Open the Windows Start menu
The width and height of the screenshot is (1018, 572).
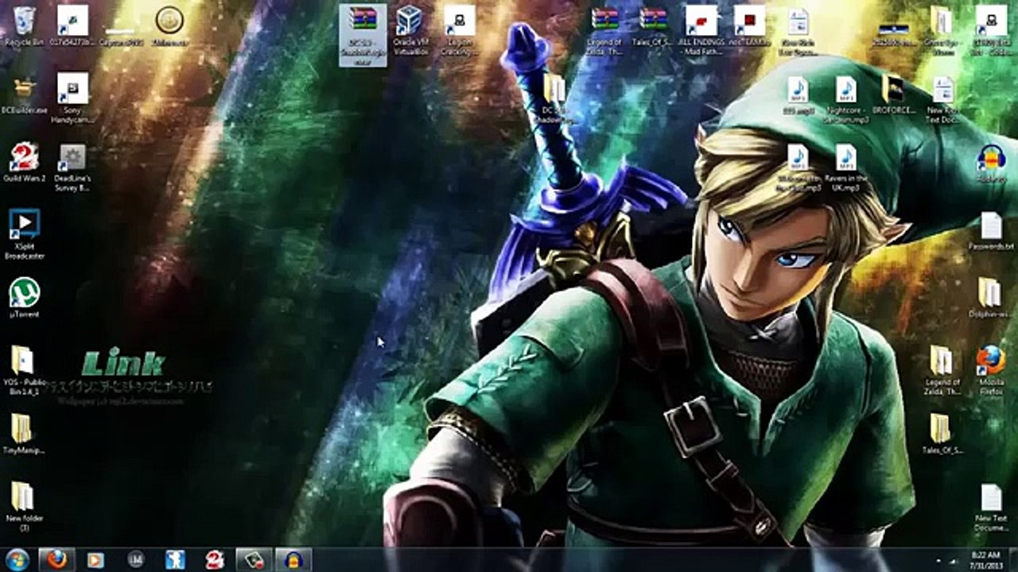(x=17, y=559)
